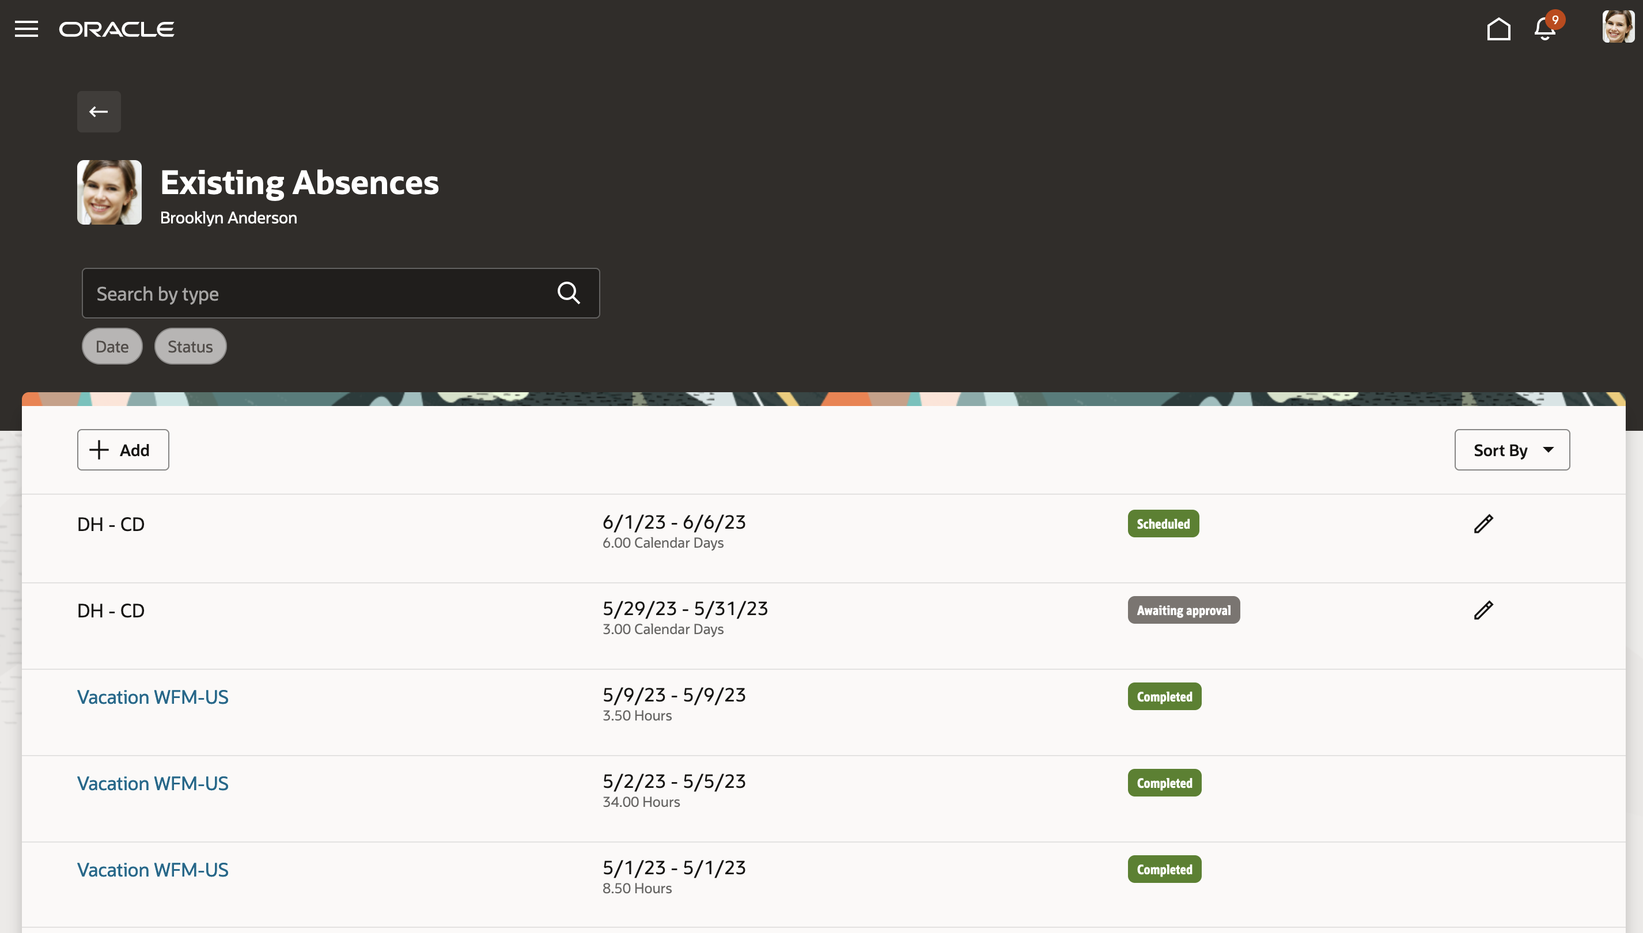
Task: Open user profile avatar menu
Action: 1618,27
